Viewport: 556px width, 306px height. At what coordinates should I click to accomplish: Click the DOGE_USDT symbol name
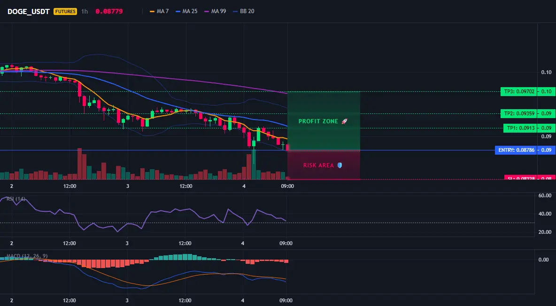coord(28,11)
